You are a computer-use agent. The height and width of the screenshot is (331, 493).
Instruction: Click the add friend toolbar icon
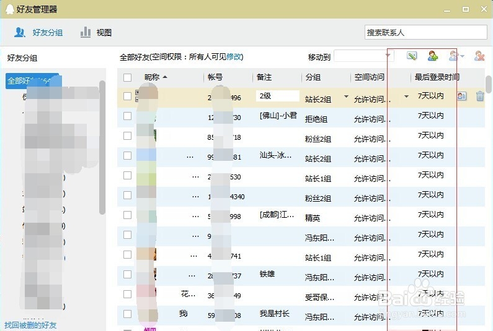(433, 56)
